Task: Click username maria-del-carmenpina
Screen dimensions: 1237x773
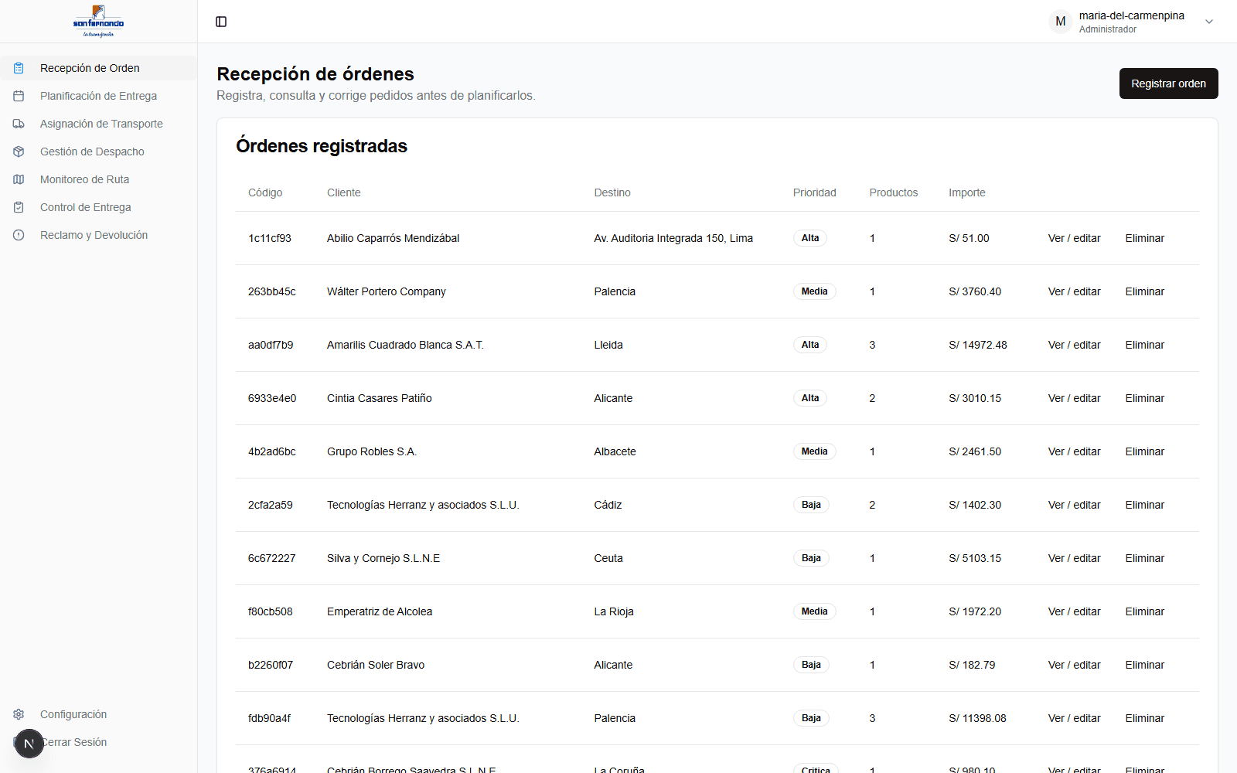Action: click(1131, 15)
